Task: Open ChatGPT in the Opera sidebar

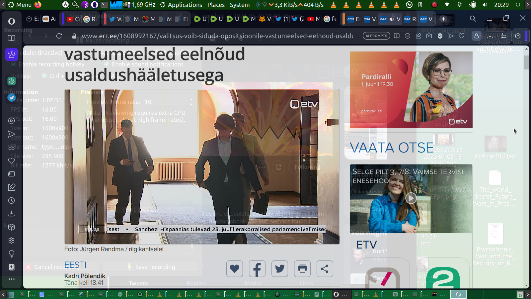Action: pos(12,81)
